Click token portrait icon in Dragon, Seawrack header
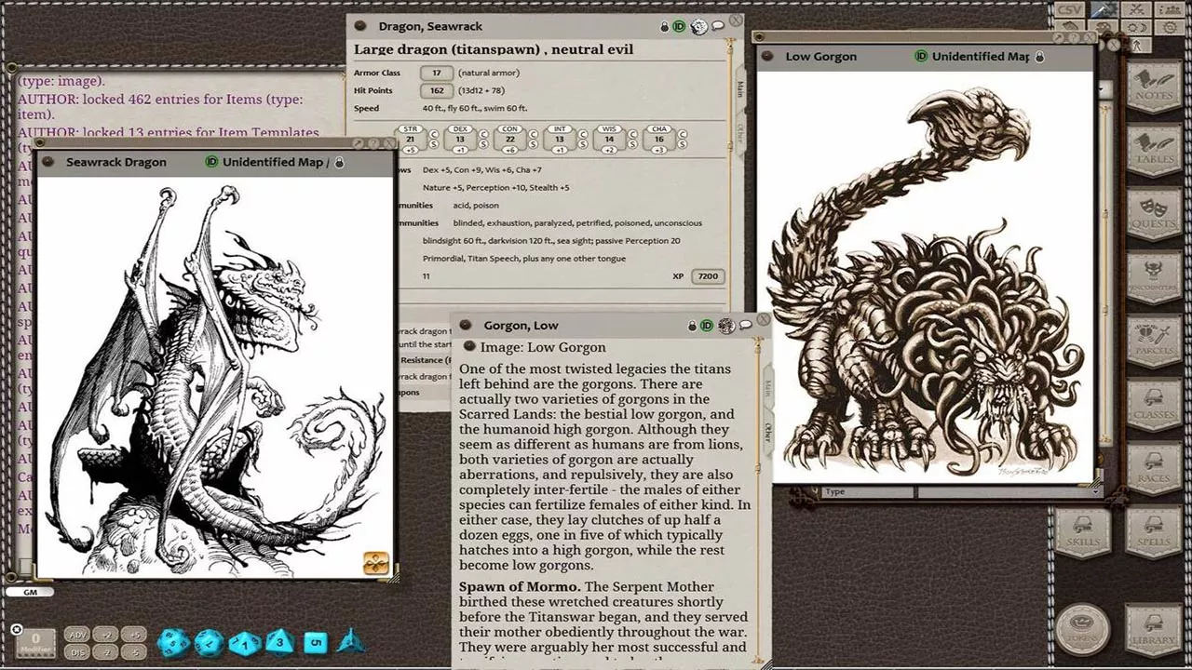The image size is (1192, 670). (x=699, y=26)
